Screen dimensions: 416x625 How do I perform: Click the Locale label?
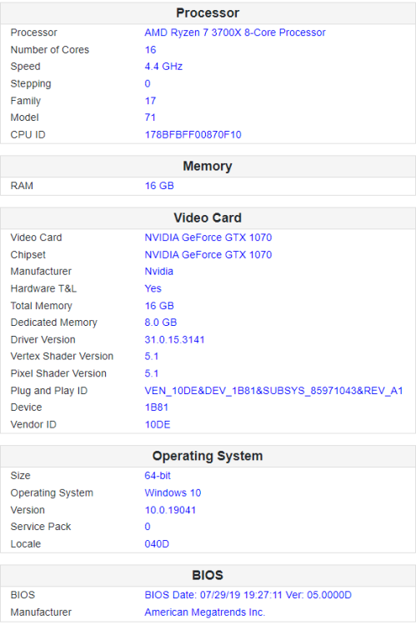coord(26,544)
